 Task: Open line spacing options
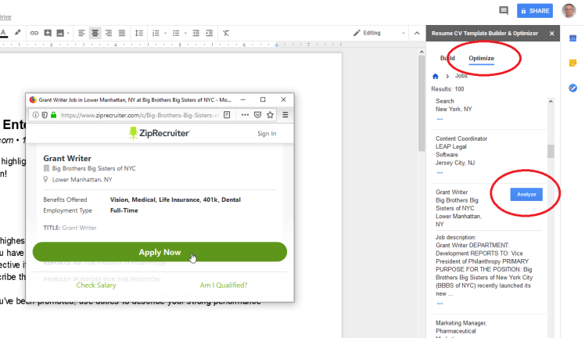tap(138, 33)
